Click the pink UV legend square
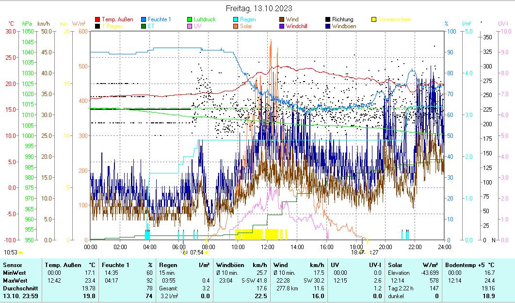 pos(190,26)
